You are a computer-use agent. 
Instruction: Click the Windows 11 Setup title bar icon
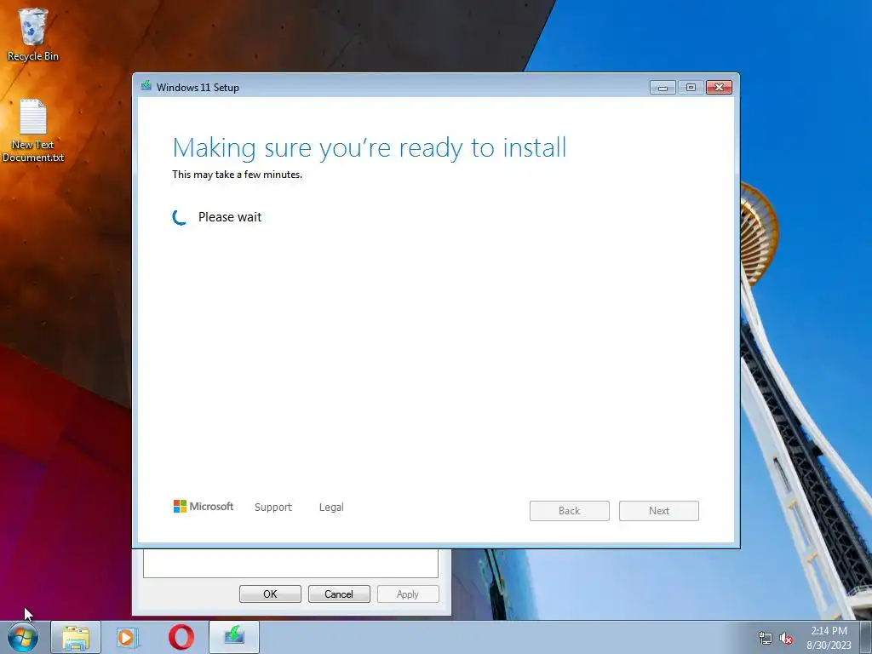pyautogui.click(x=146, y=86)
